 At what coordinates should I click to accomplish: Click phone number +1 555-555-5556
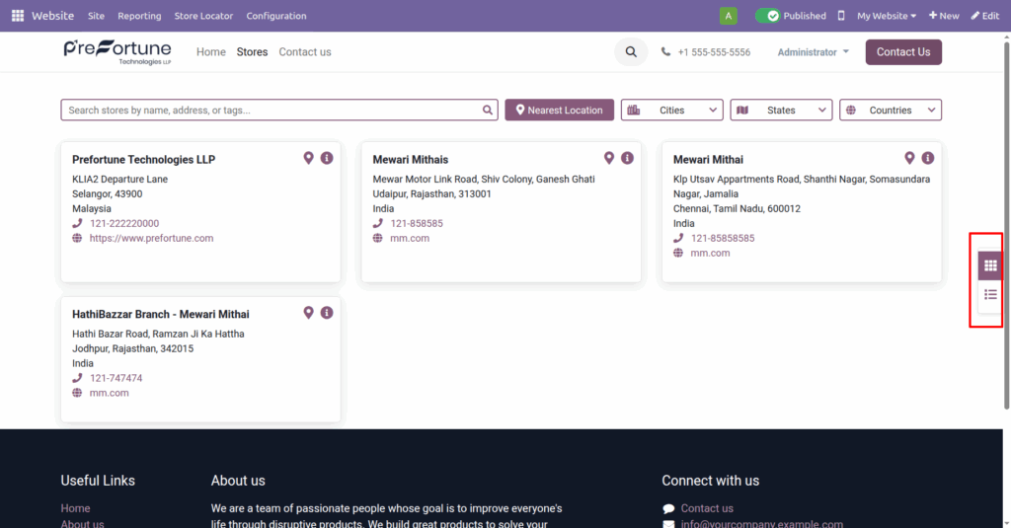714,52
